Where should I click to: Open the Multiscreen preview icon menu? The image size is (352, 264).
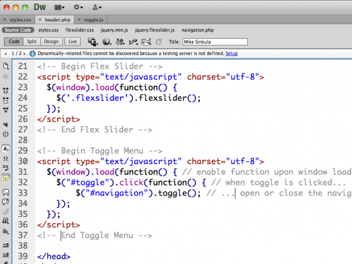click(93, 41)
